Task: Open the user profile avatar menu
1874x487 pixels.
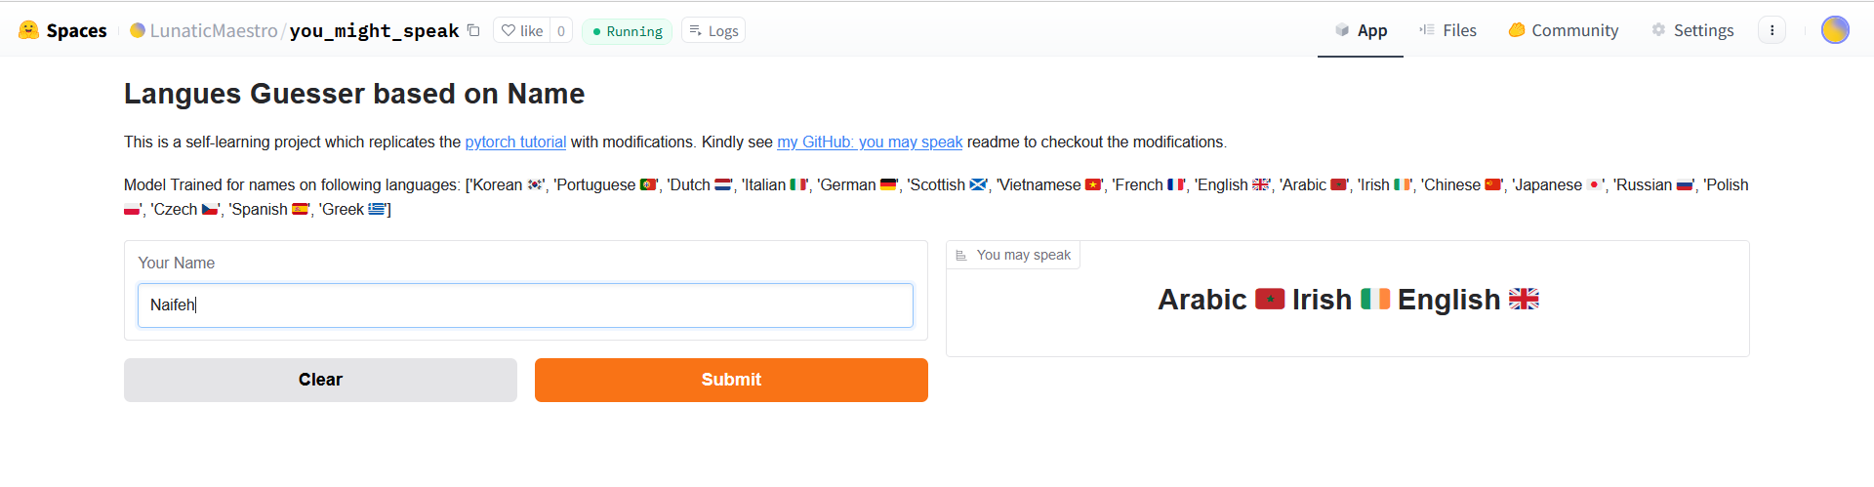Action: [1835, 30]
